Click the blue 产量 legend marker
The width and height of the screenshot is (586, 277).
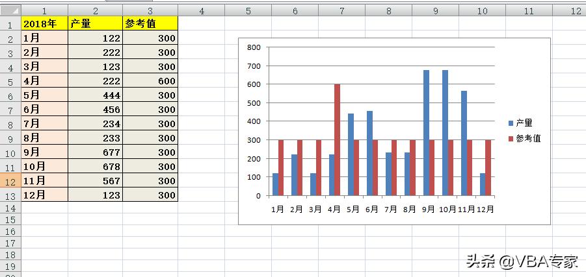click(x=511, y=123)
